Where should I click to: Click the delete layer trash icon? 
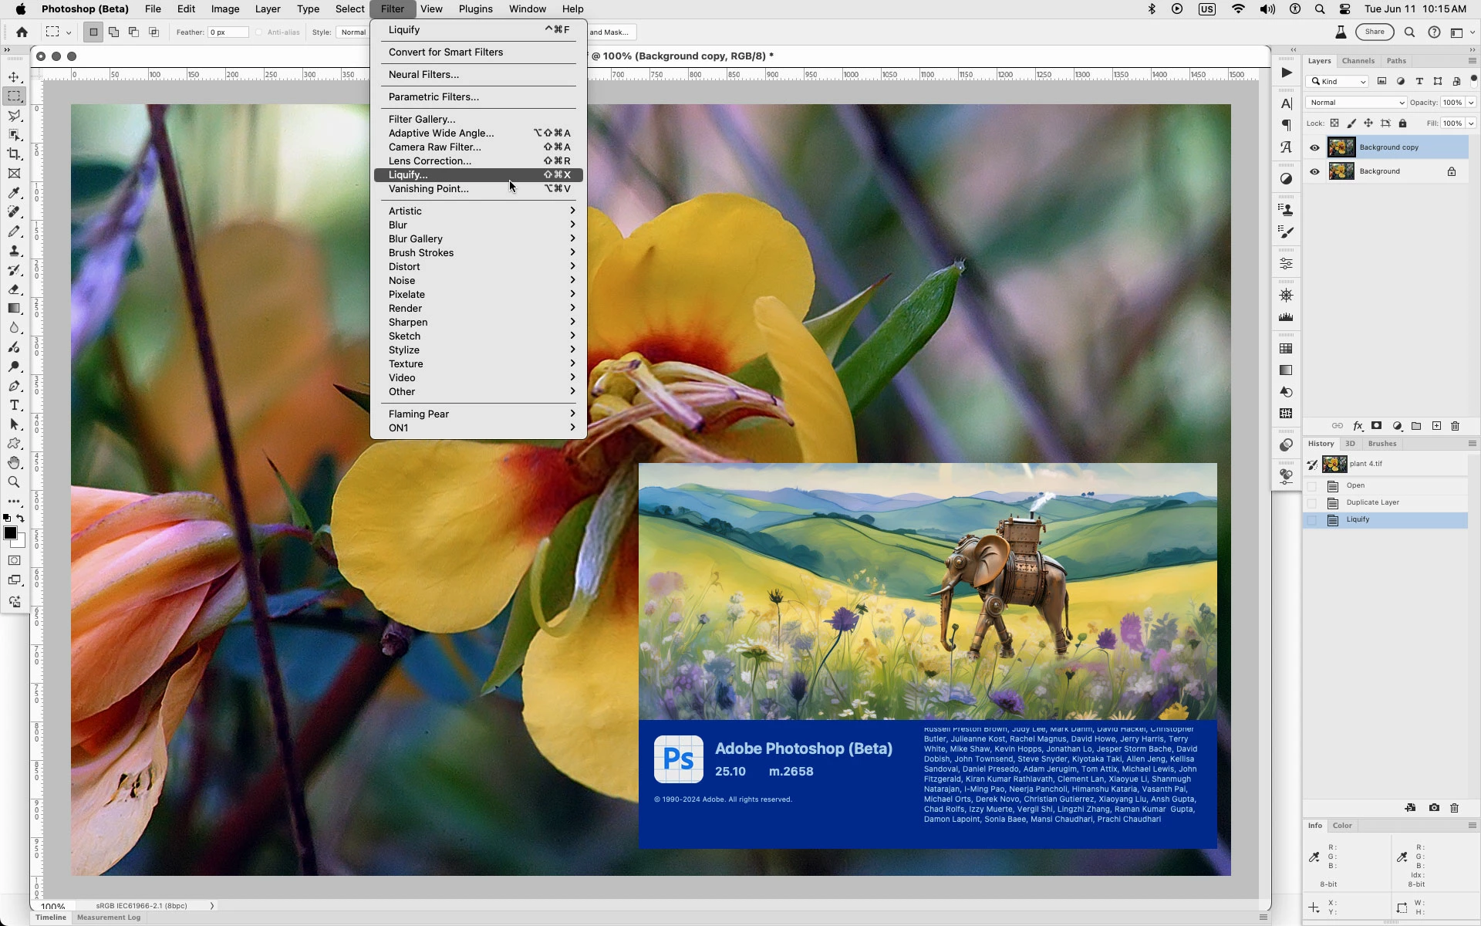pyautogui.click(x=1456, y=426)
